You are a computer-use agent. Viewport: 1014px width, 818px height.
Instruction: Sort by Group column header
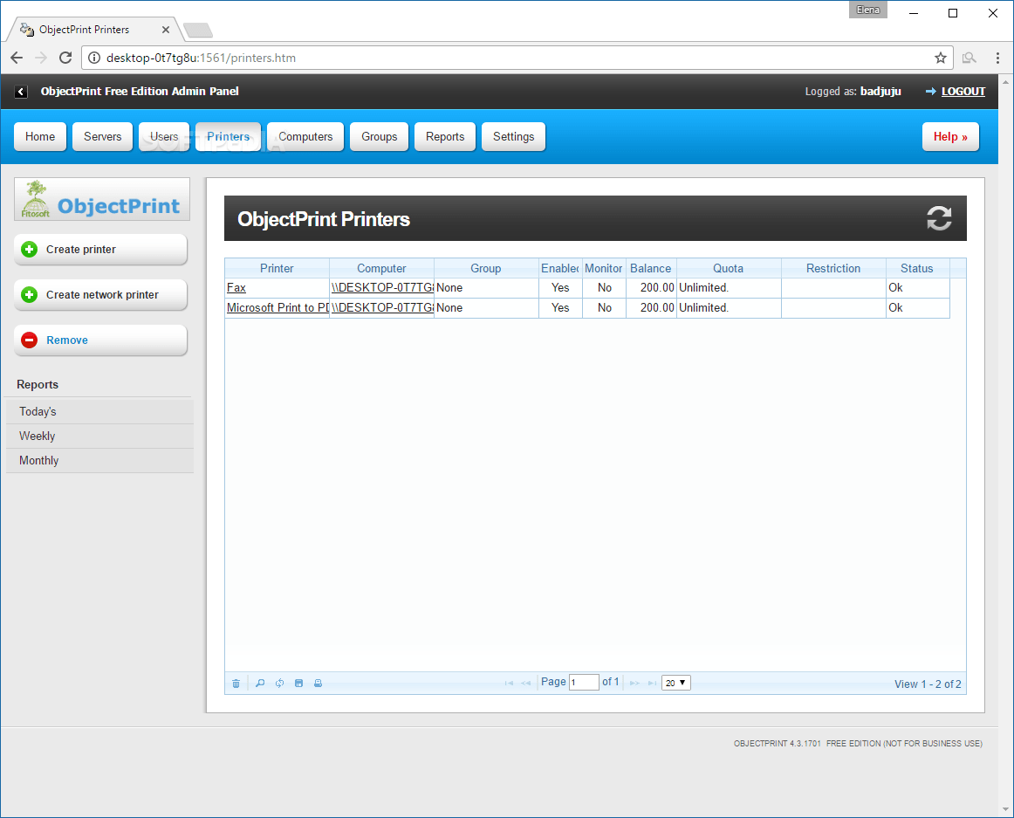486,269
